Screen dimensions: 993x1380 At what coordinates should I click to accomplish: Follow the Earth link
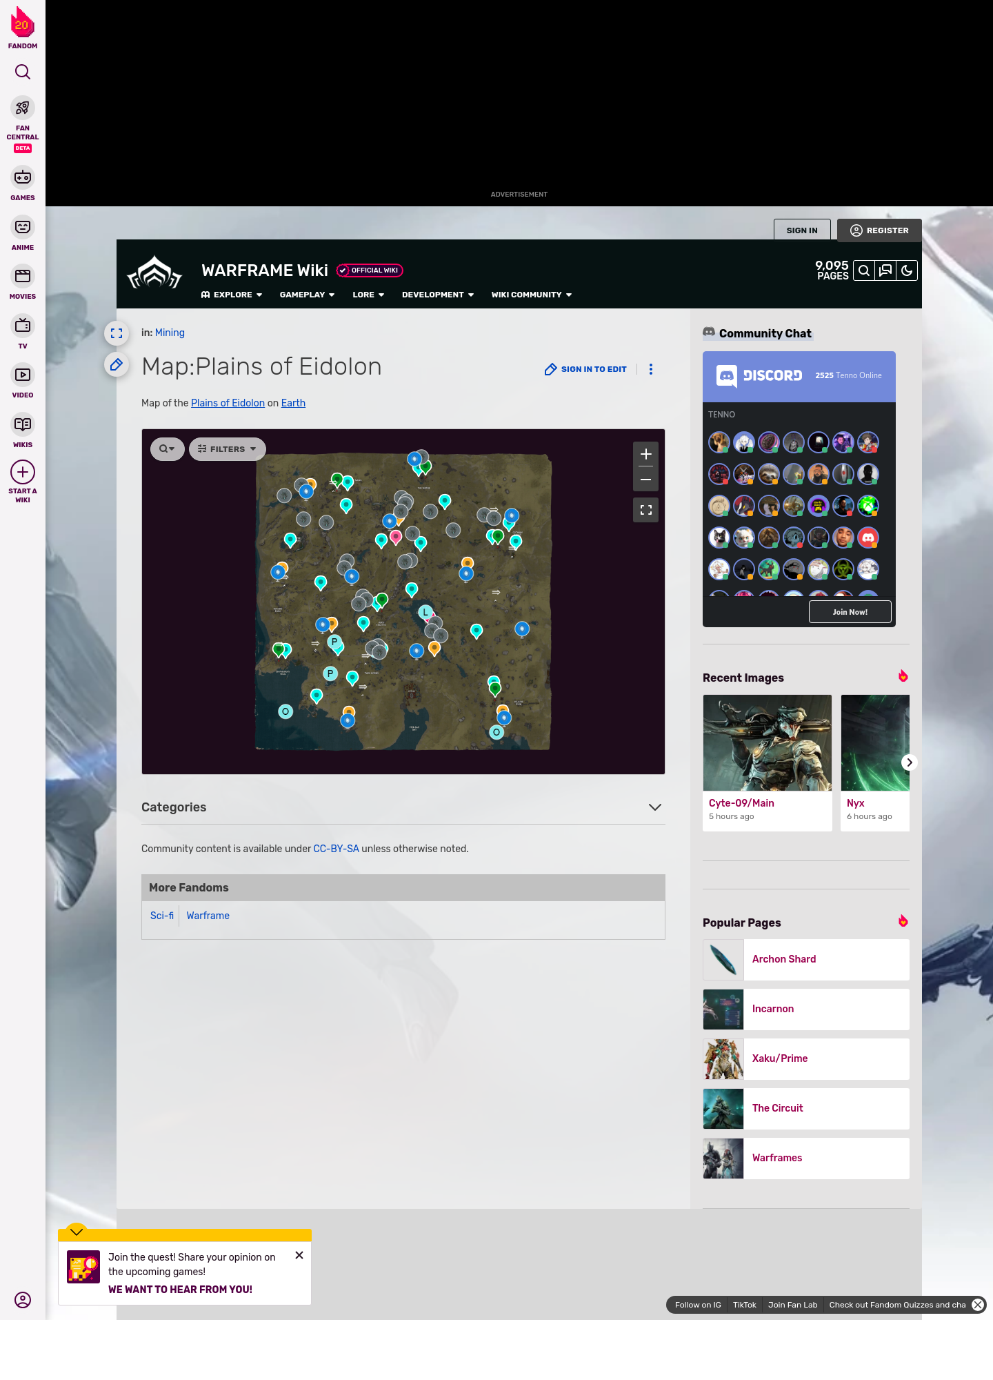[293, 403]
